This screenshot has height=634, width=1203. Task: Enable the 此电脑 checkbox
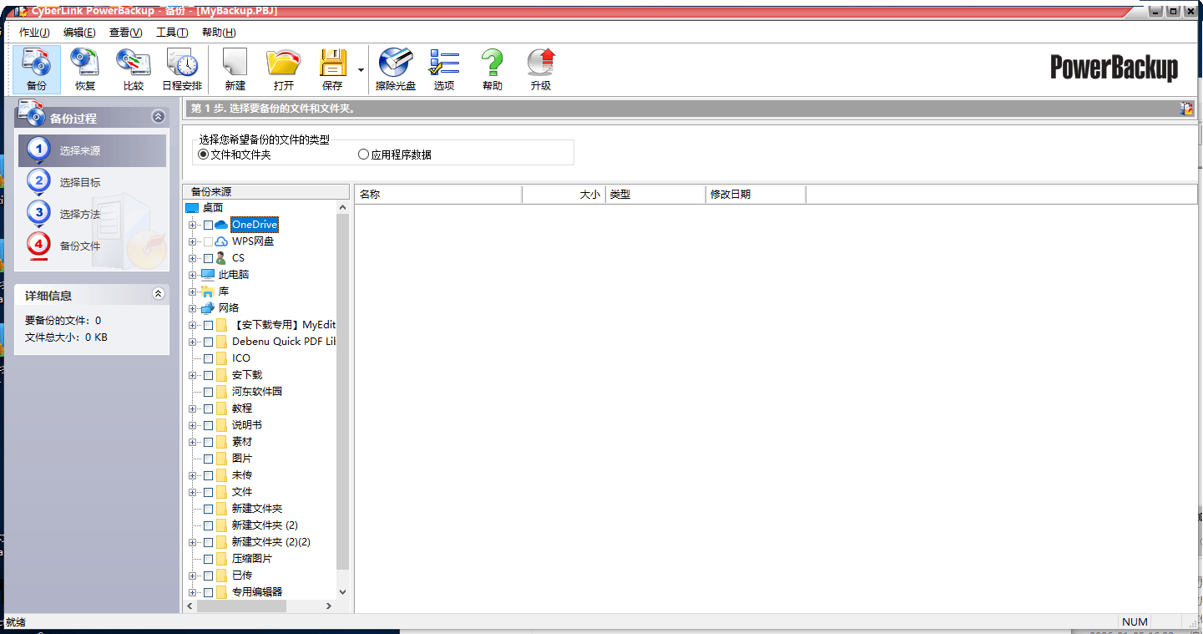coord(210,274)
